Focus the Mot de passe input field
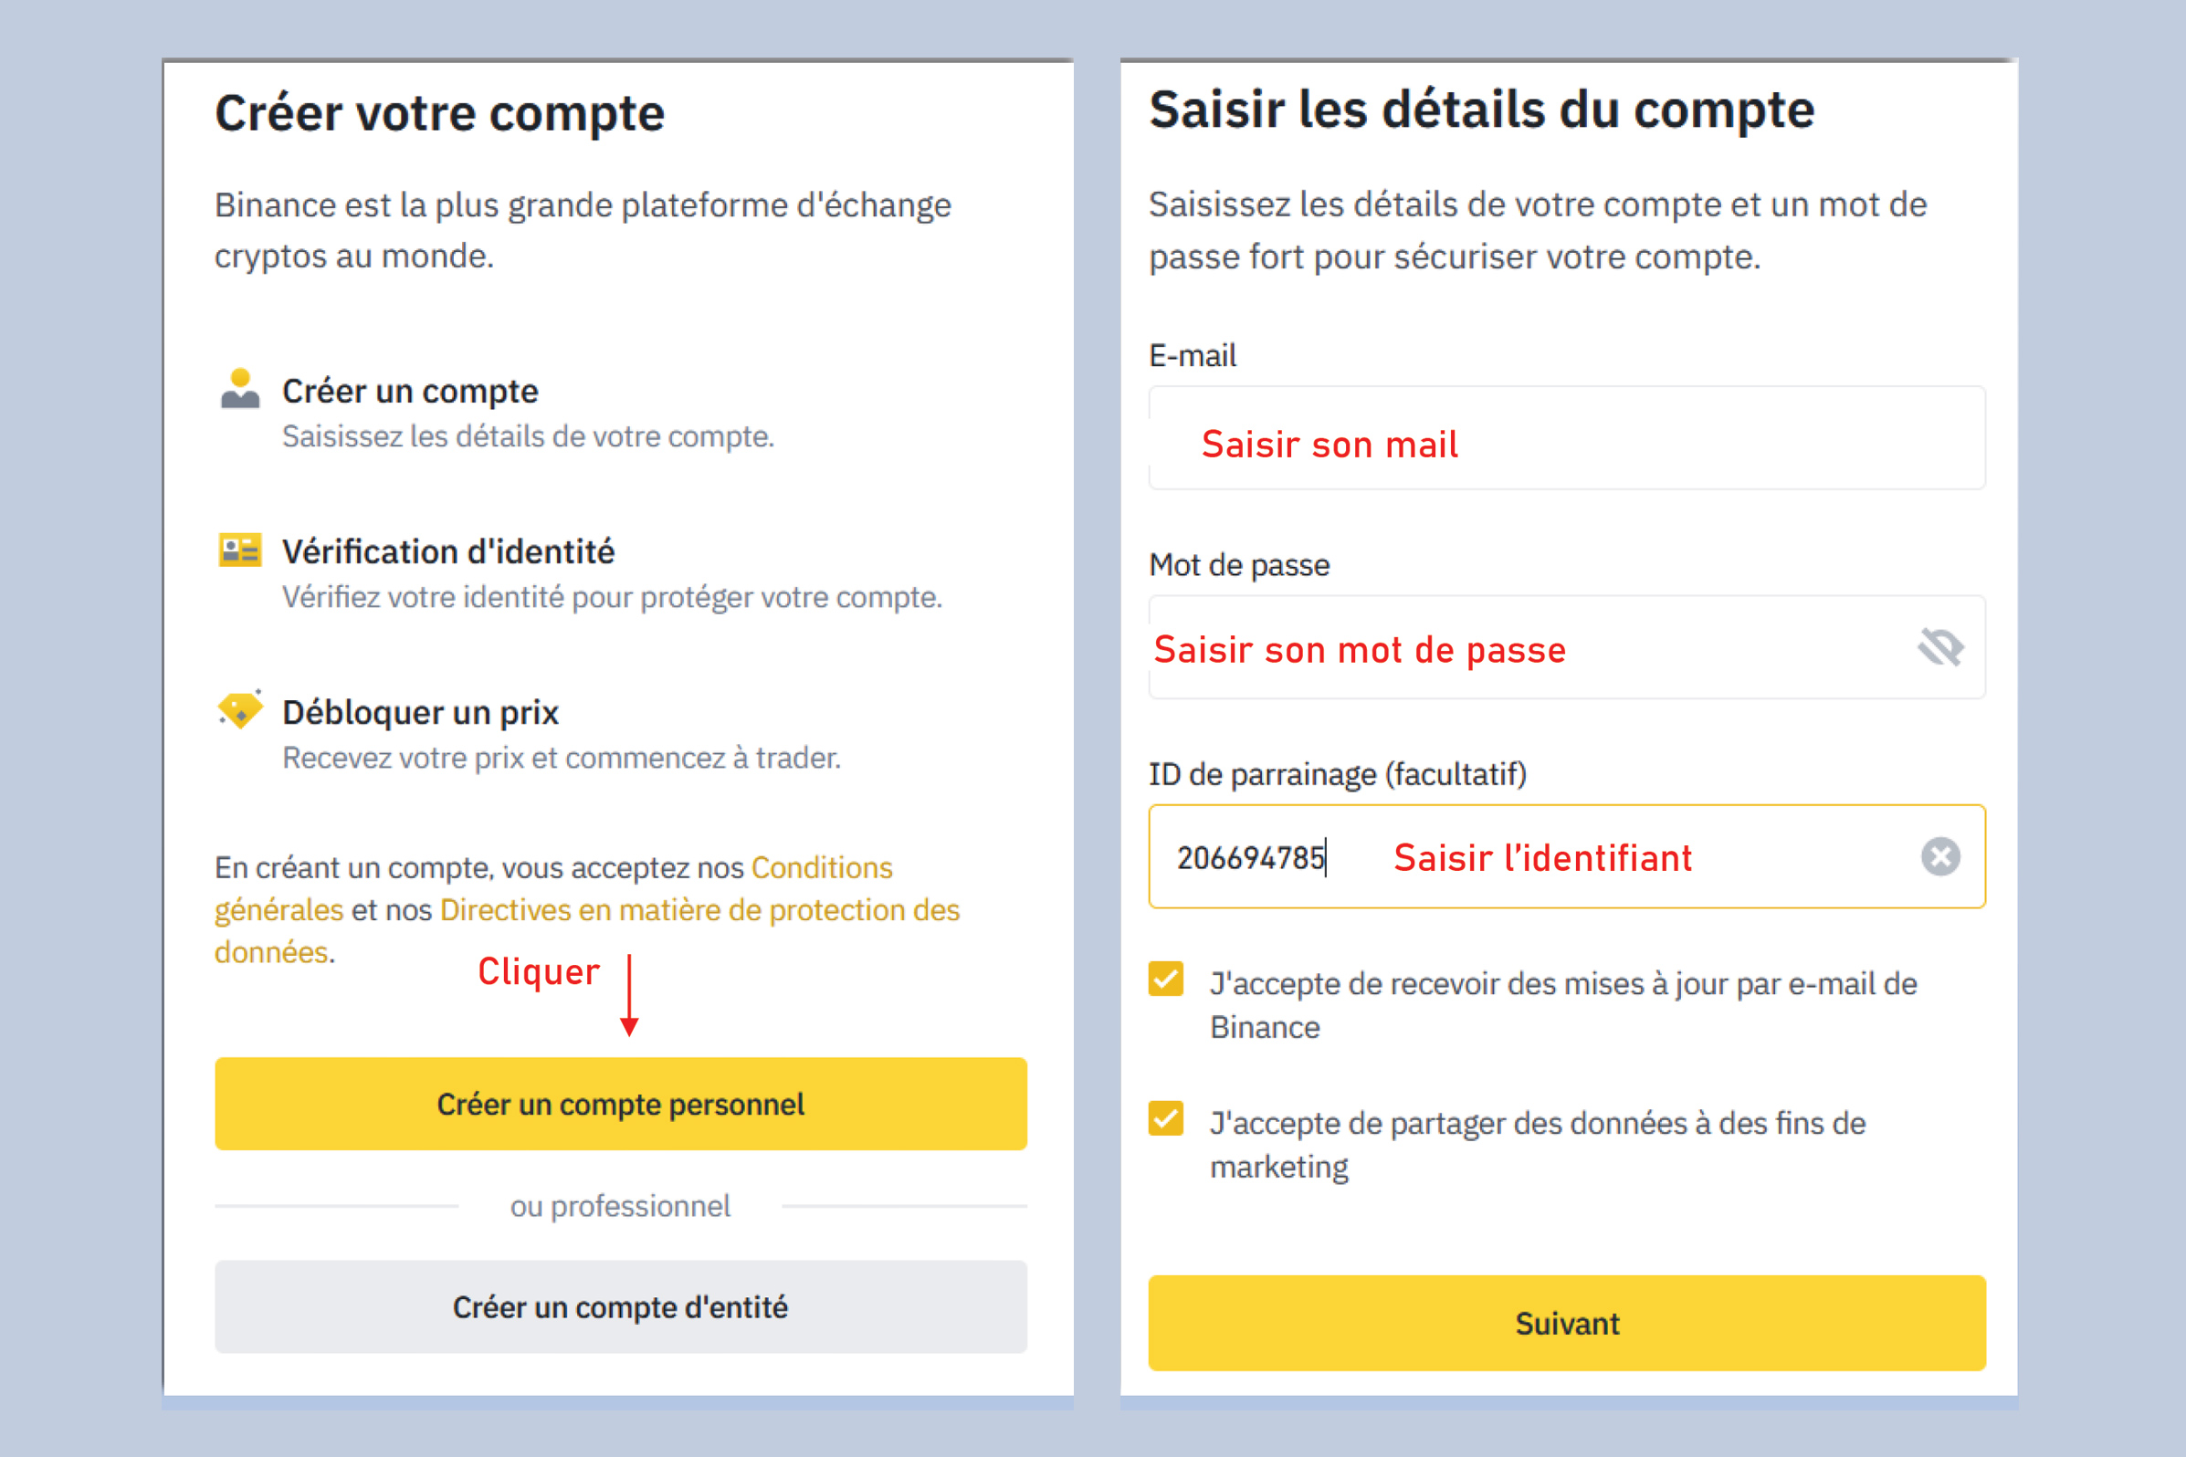2186x1457 pixels. point(1567,646)
